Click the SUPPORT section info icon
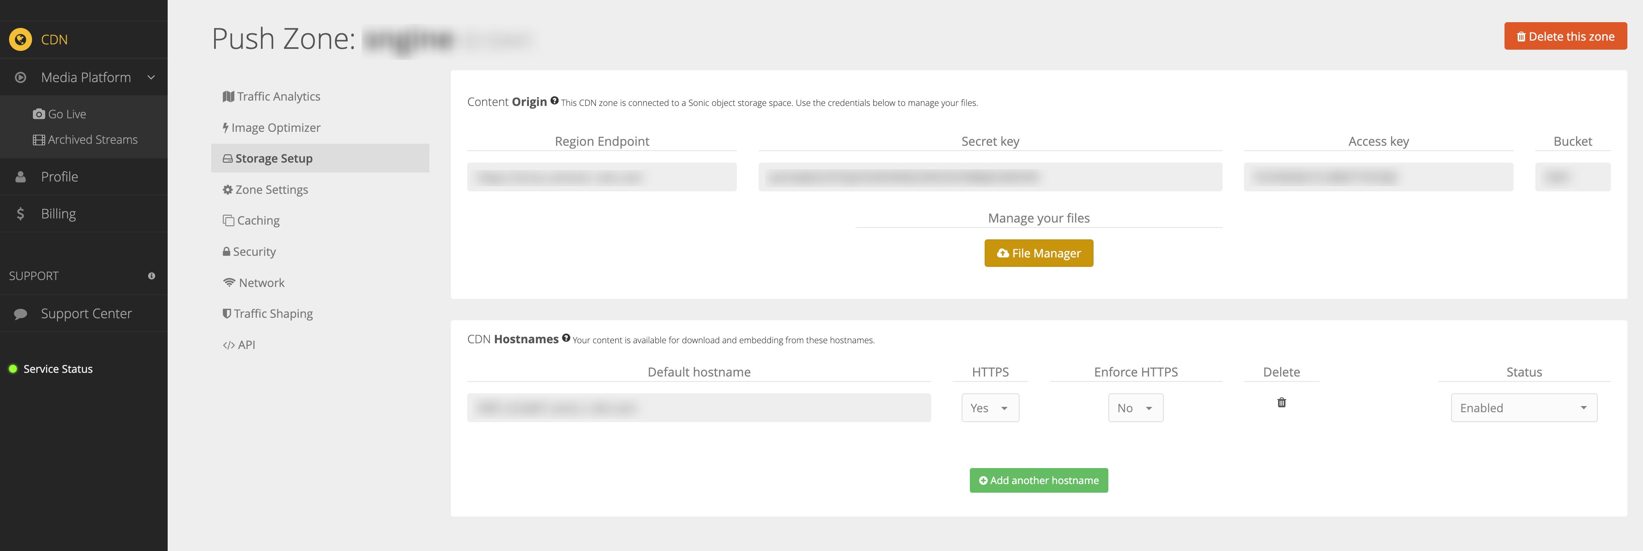This screenshot has height=551, width=1643. (x=151, y=276)
